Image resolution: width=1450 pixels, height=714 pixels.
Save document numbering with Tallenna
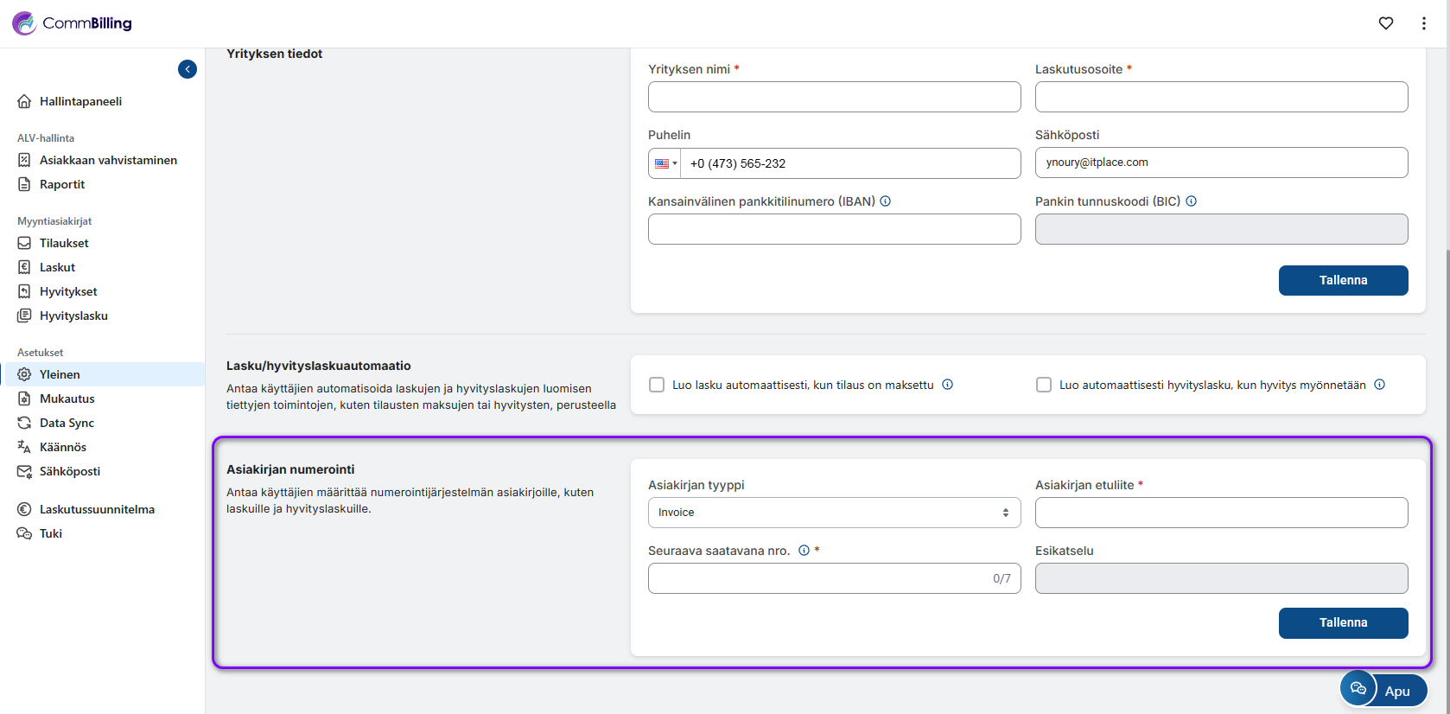tap(1343, 622)
